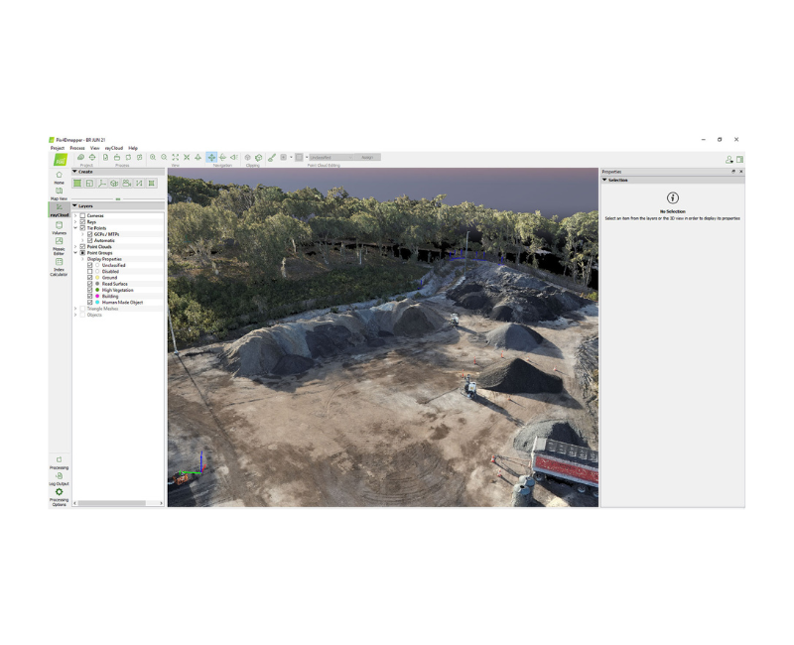Show the Processing panel from the sidebar
The height and width of the screenshot is (645, 794).
(x=59, y=462)
